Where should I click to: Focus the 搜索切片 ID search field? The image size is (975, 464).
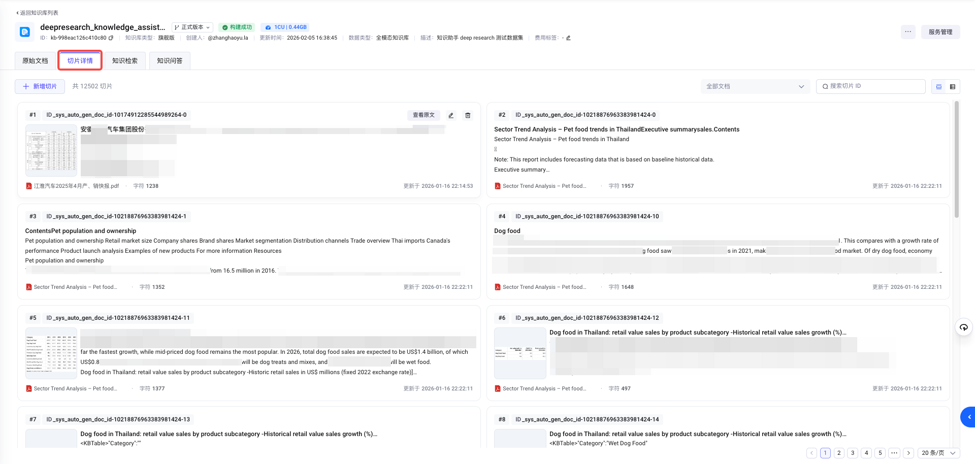[870, 86]
